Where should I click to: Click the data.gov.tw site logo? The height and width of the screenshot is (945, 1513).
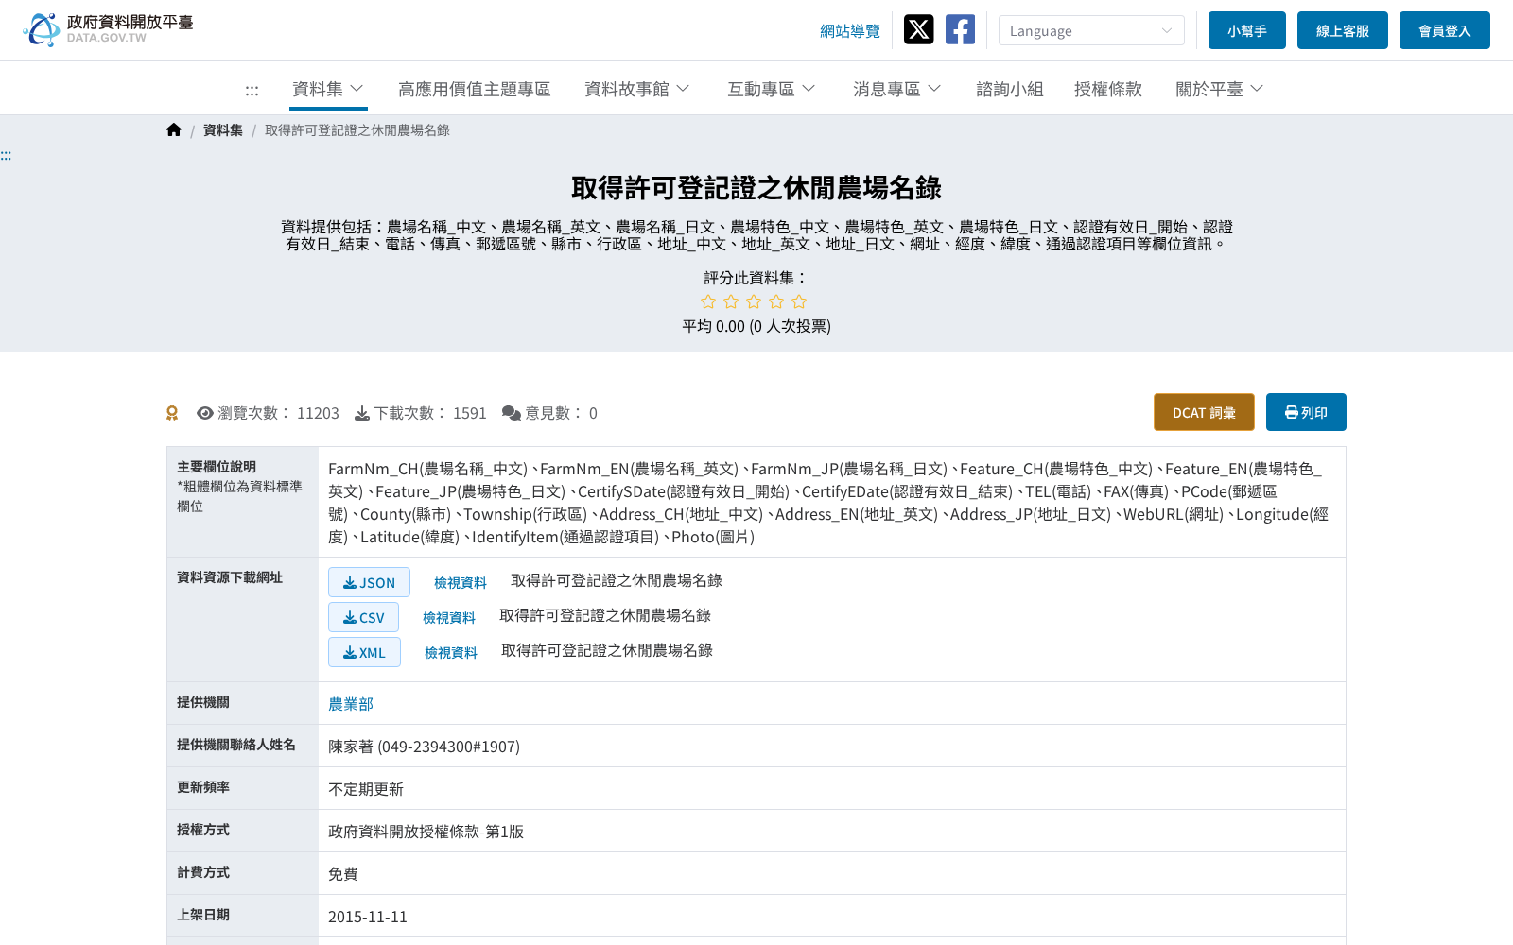(x=108, y=29)
